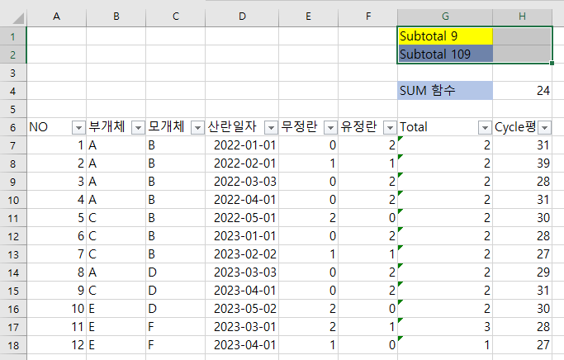Click date cell 2022-04-01
Image resolution: width=564 pixels, height=360 pixels.
(242, 200)
